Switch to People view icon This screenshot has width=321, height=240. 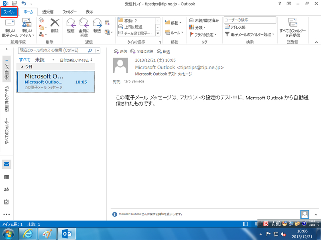click(x=6, y=189)
